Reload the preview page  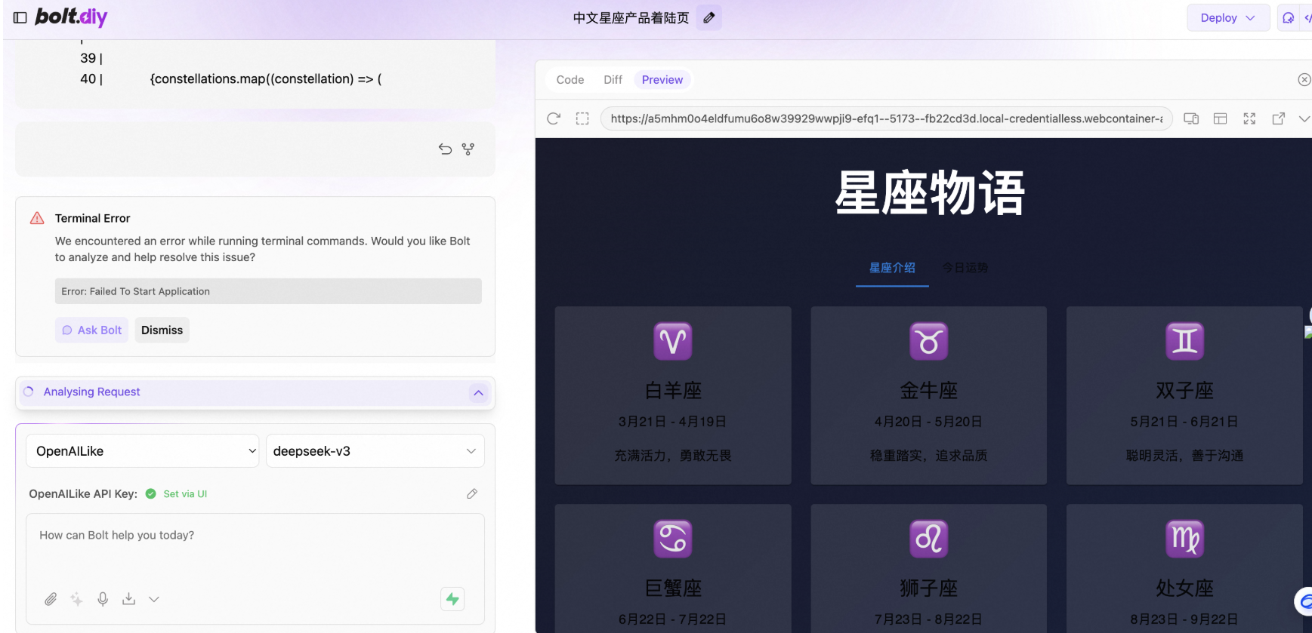[554, 118]
